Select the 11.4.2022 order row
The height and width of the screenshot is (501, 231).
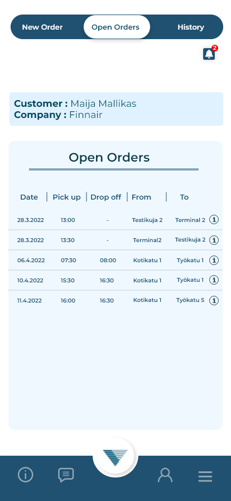pos(116,300)
